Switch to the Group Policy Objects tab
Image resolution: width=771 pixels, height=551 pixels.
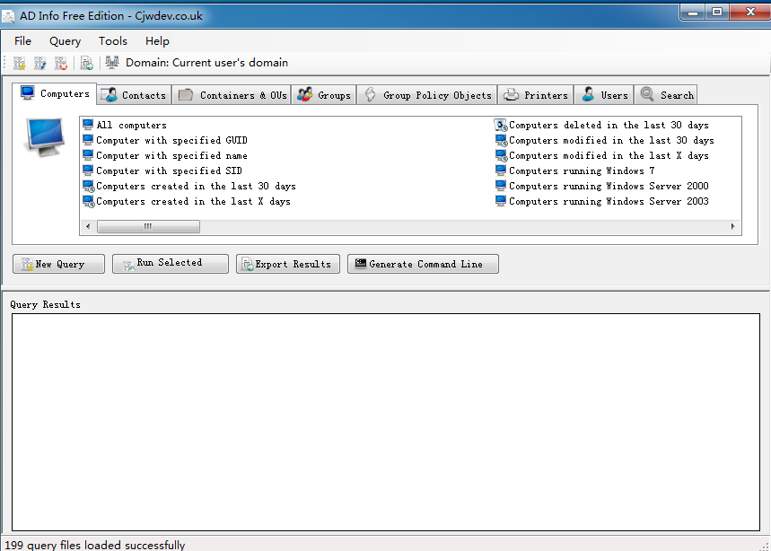(427, 95)
